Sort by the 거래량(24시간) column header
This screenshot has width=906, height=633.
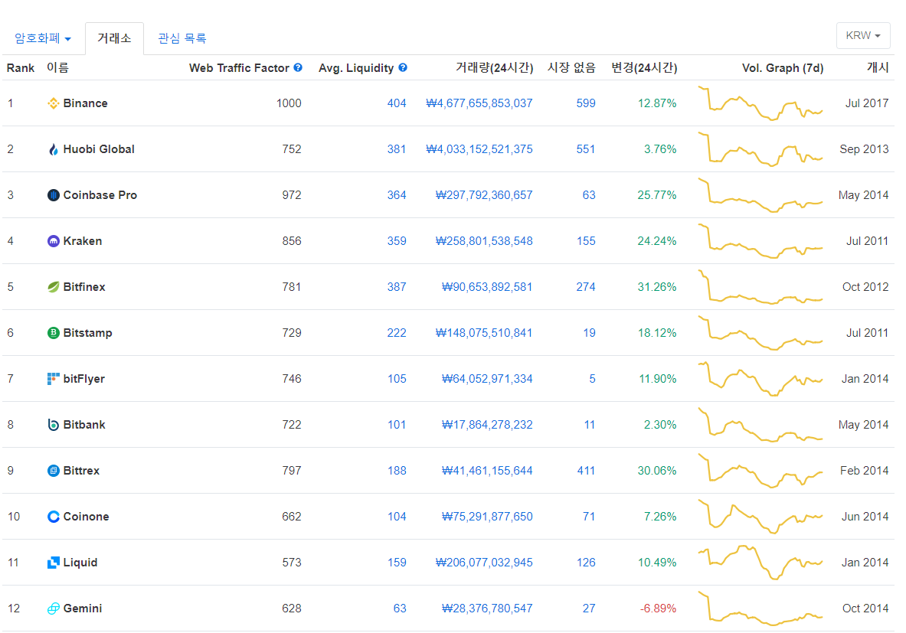point(494,67)
